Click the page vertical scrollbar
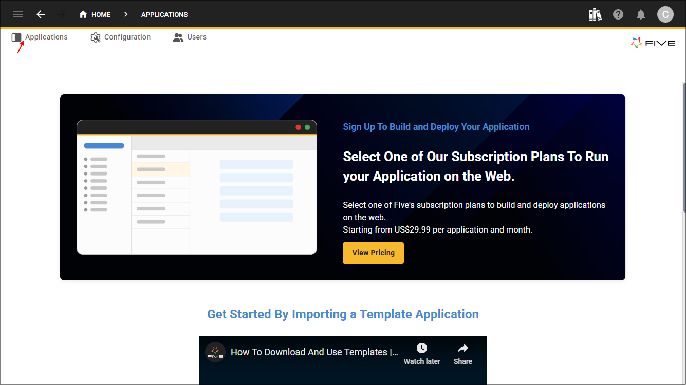Viewport: 686px width, 385px height. point(684,146)
